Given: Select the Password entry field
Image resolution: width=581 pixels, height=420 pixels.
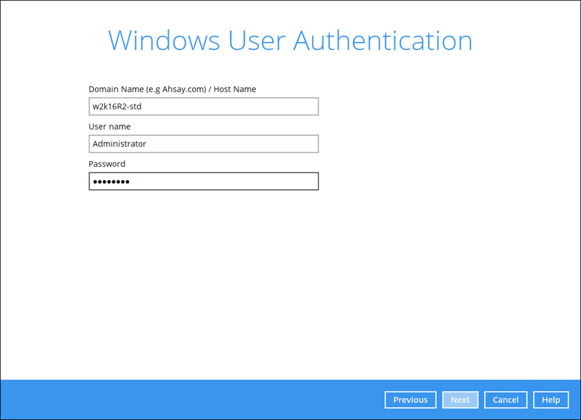Looking at the screenshot, I should [x=203, y=181].
